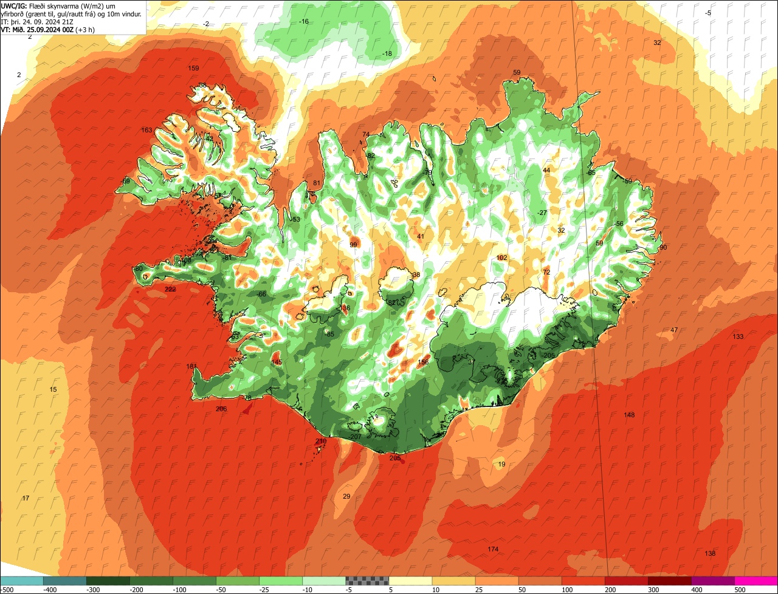Click the pale green legend swatch between -10 and -5

click(324, 581)
